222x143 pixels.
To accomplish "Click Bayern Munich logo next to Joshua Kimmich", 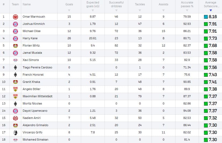I will [x=15, y=24].
